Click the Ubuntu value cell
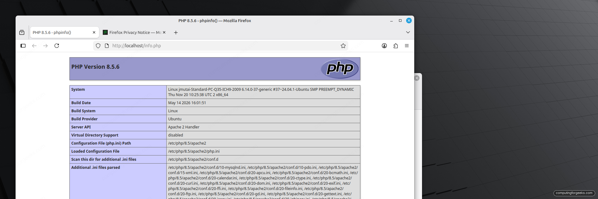Viewport: 598px width, 199px height. [263, 119]
